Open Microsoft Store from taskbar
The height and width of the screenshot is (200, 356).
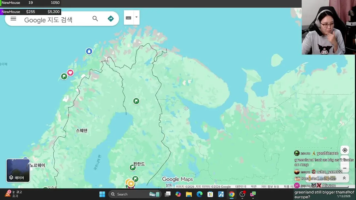pos(210,194)
